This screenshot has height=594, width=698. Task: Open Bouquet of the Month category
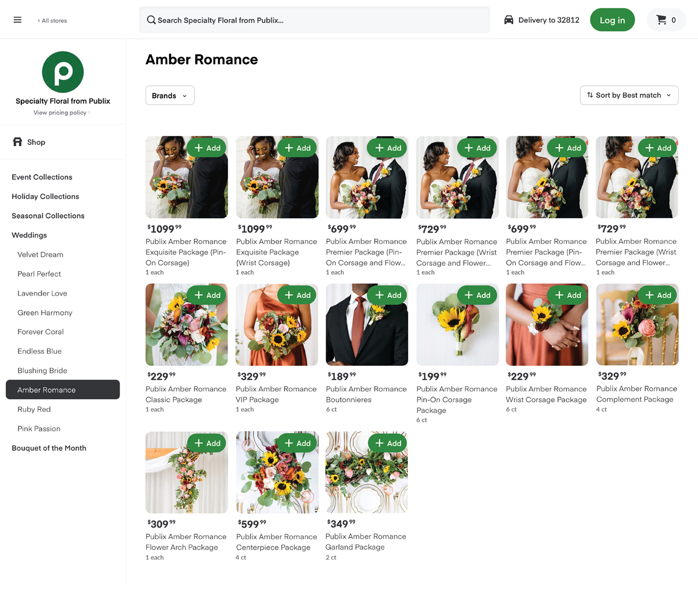(49, 448)
